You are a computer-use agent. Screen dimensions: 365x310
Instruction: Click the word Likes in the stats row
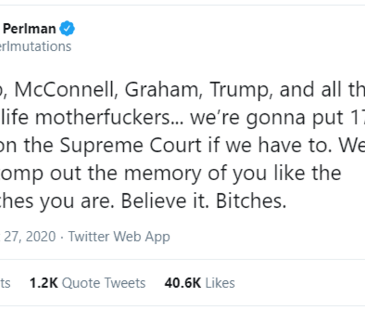pos(220,283)
